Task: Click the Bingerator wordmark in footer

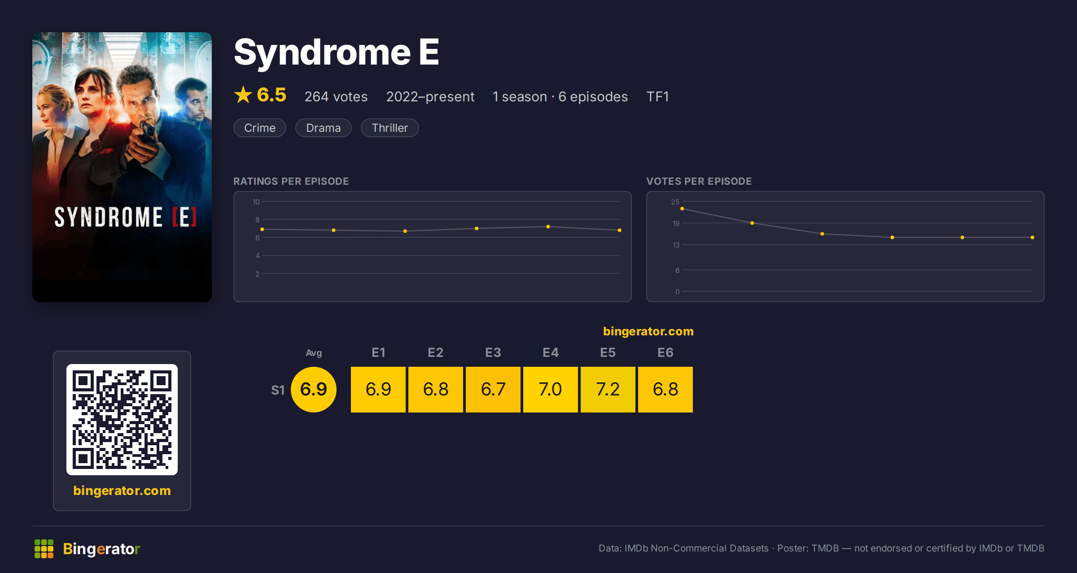Action: tap(101, 549)
